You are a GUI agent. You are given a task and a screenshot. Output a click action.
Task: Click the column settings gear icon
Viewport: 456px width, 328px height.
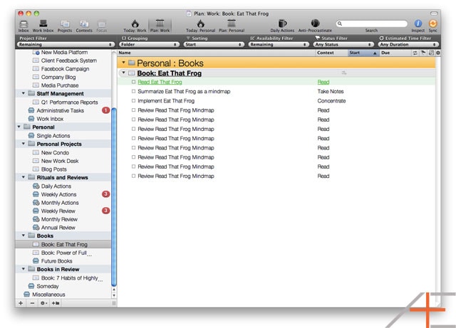[x=438, y=53]
